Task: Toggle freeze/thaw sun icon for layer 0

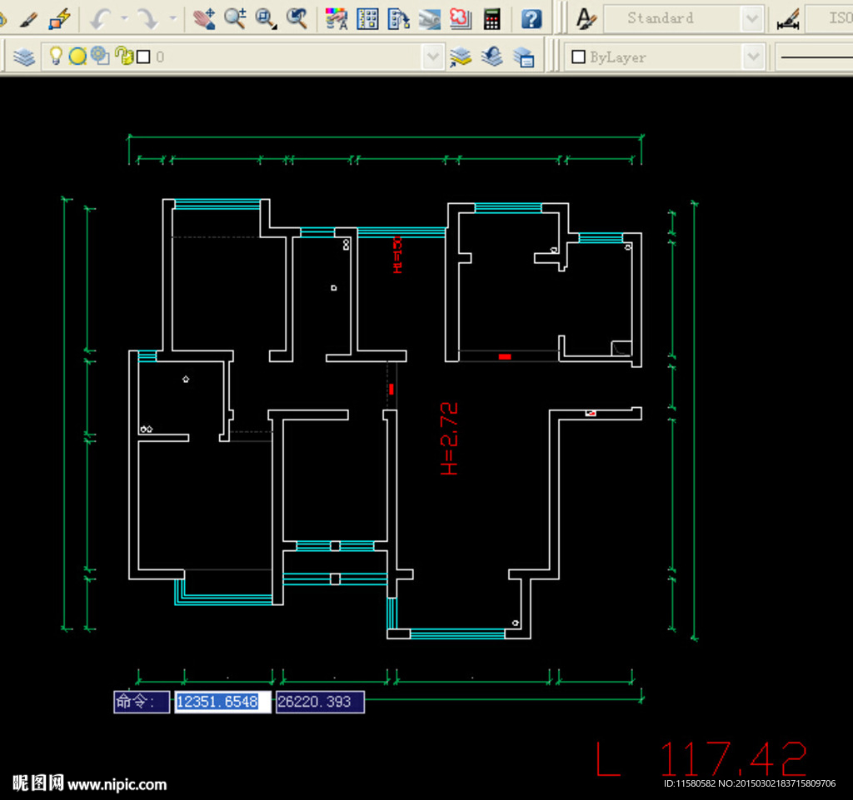Action: [77, 56]
